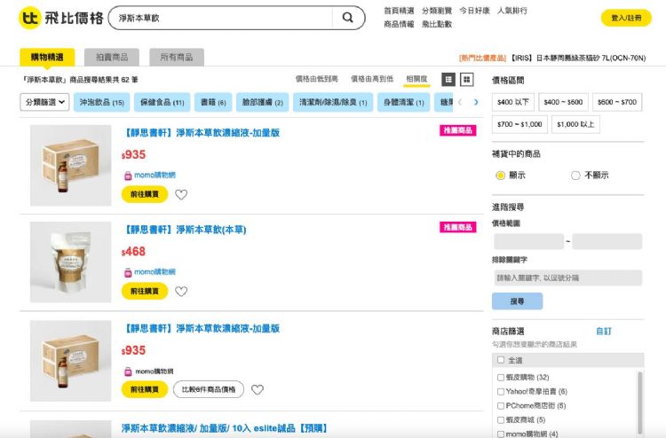666x438 pixels.
Task: Filter by 身體清潔 (1) category chip
Action: (x=403, y=102)
